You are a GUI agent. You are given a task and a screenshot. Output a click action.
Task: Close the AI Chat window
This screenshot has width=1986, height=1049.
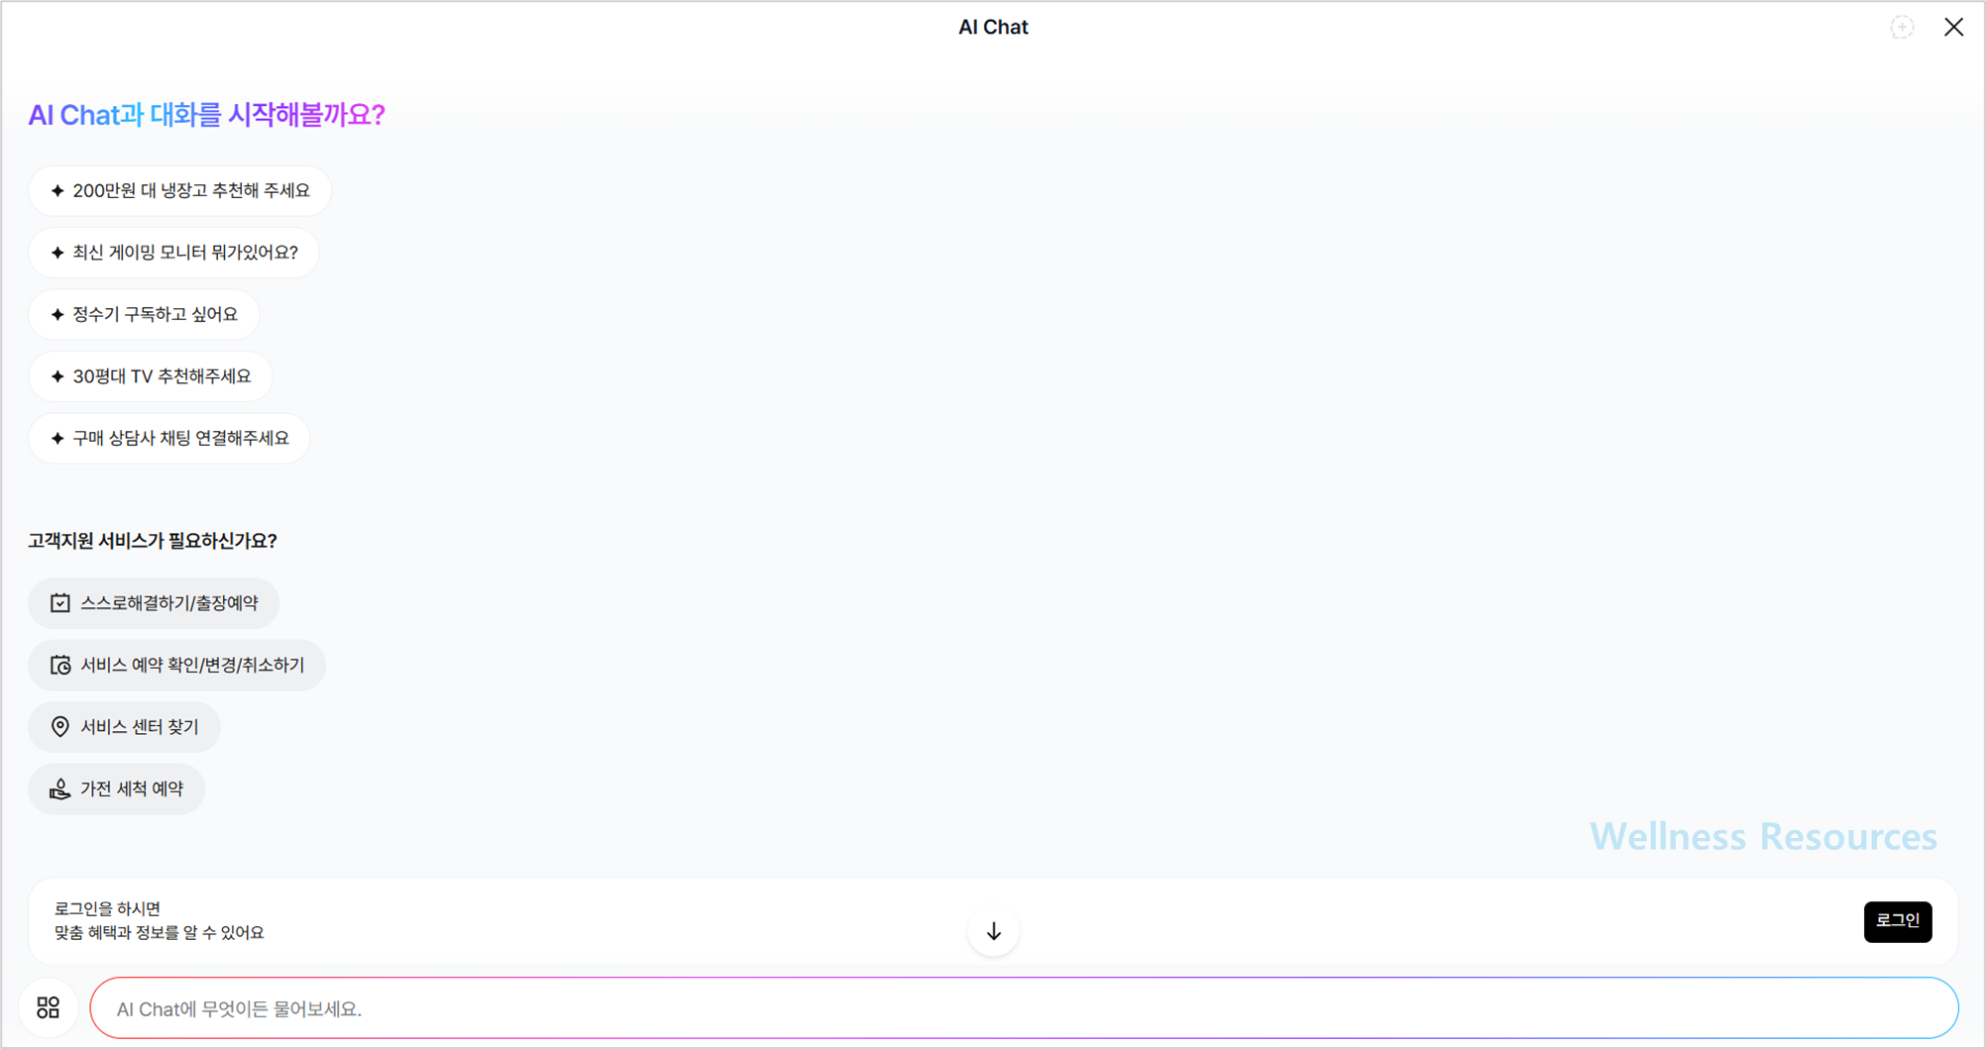[1953, 27]
